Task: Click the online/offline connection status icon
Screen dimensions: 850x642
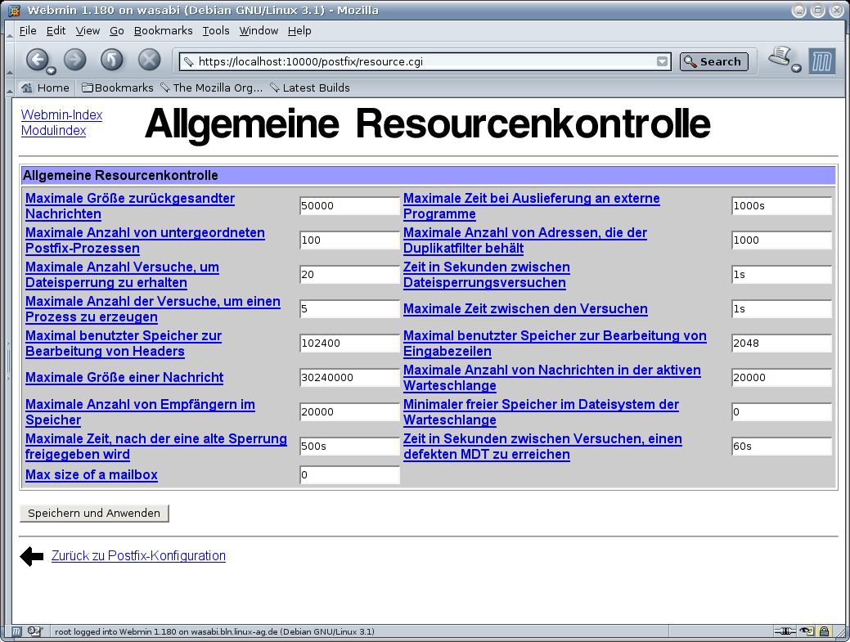Action: click(785, 631)
